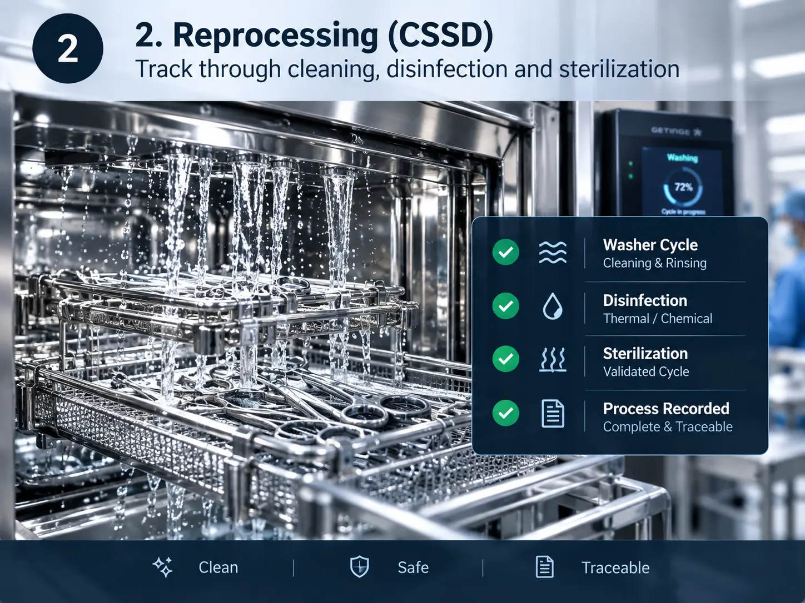Click "Cycle in progress" on the washer display
This screenshot has width=805, height=603.
(683, 212)
